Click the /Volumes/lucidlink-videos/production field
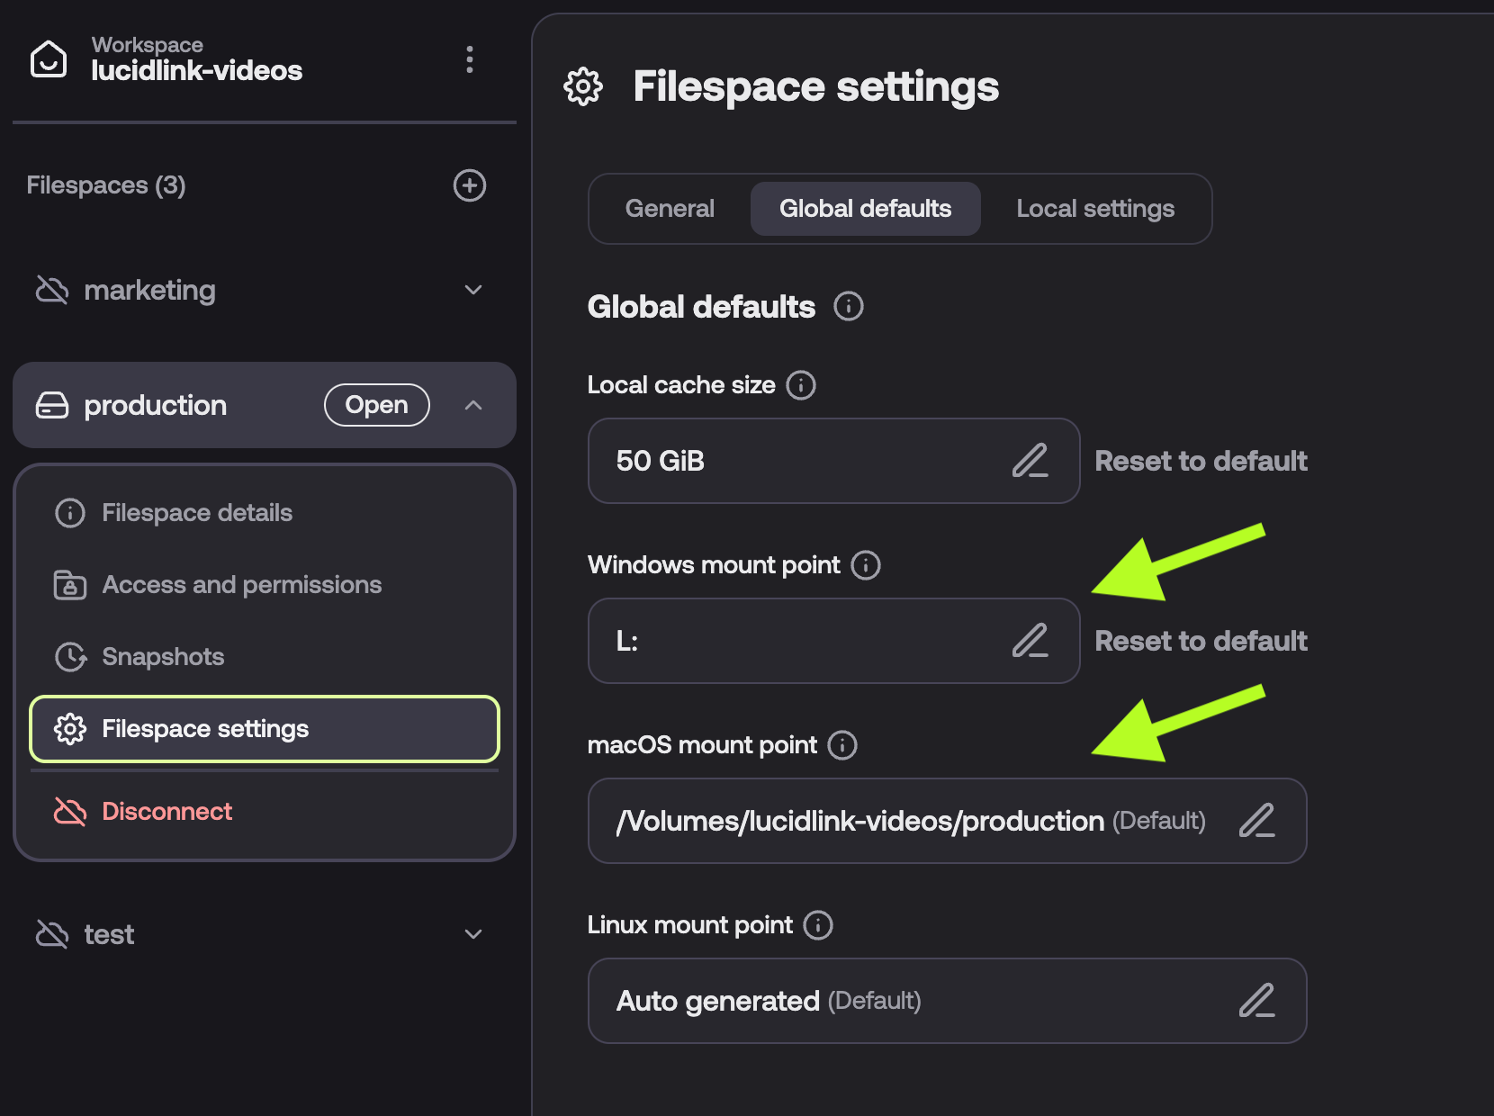Screen dimensions: 1494x1116 [947, 821]
